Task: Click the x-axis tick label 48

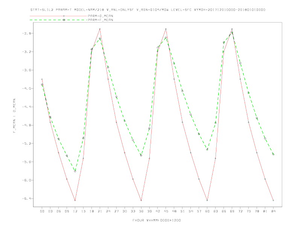Action: point(174,211)
